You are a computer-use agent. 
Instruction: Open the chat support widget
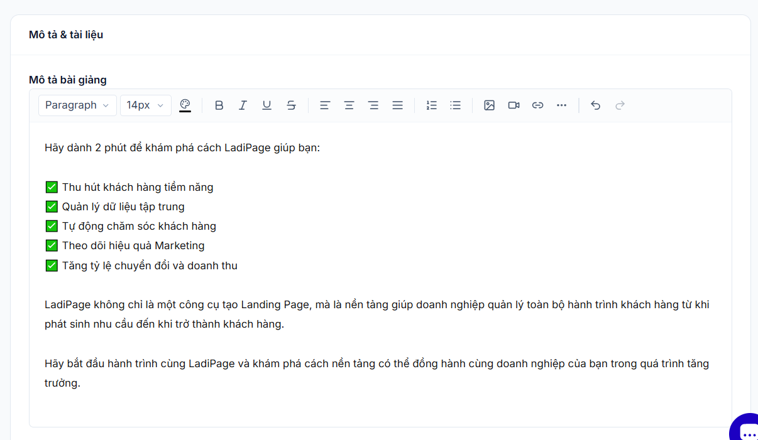(x=745, y=429)
